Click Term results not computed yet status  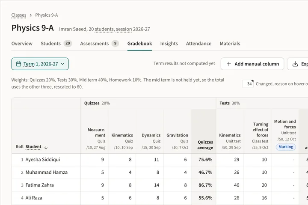(x=184, y=63)
